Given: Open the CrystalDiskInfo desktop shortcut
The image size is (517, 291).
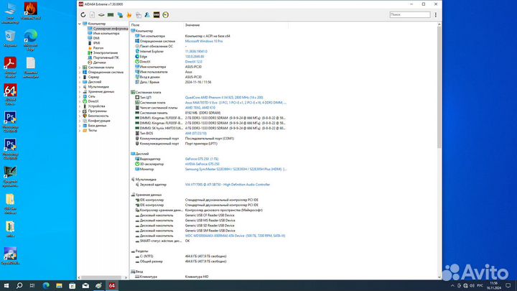Looking at the screenshot, I should [x=10, y=256].
